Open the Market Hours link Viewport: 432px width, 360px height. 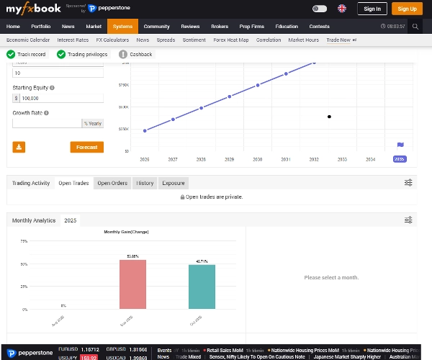point(304,40)
